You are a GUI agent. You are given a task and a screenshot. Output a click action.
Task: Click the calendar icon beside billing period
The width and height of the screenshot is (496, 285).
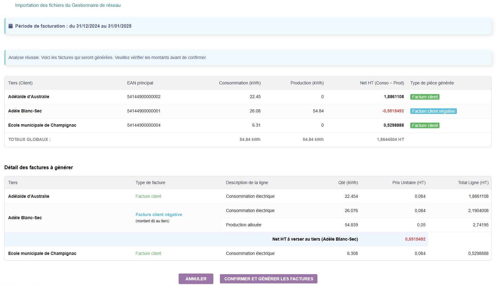pos(11,26)
